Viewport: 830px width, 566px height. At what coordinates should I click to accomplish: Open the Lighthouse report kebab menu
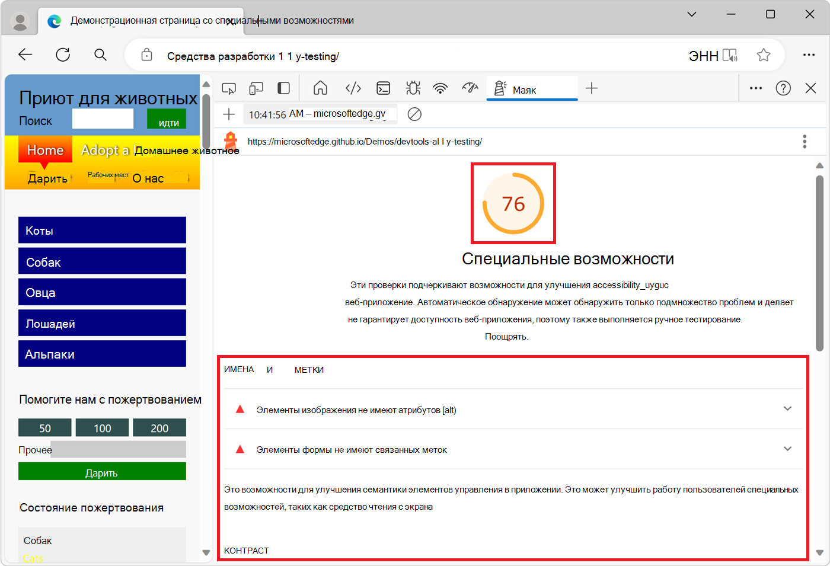click(805, 141)
